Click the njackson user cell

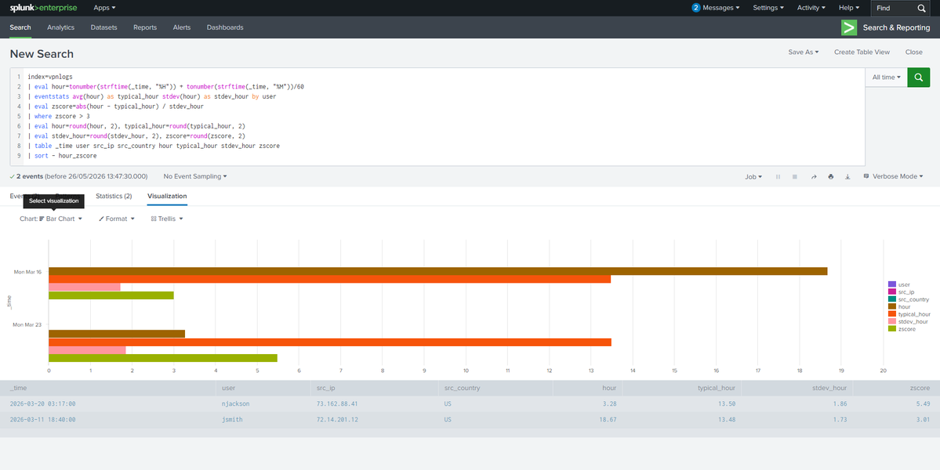click(x=236, y=403)
